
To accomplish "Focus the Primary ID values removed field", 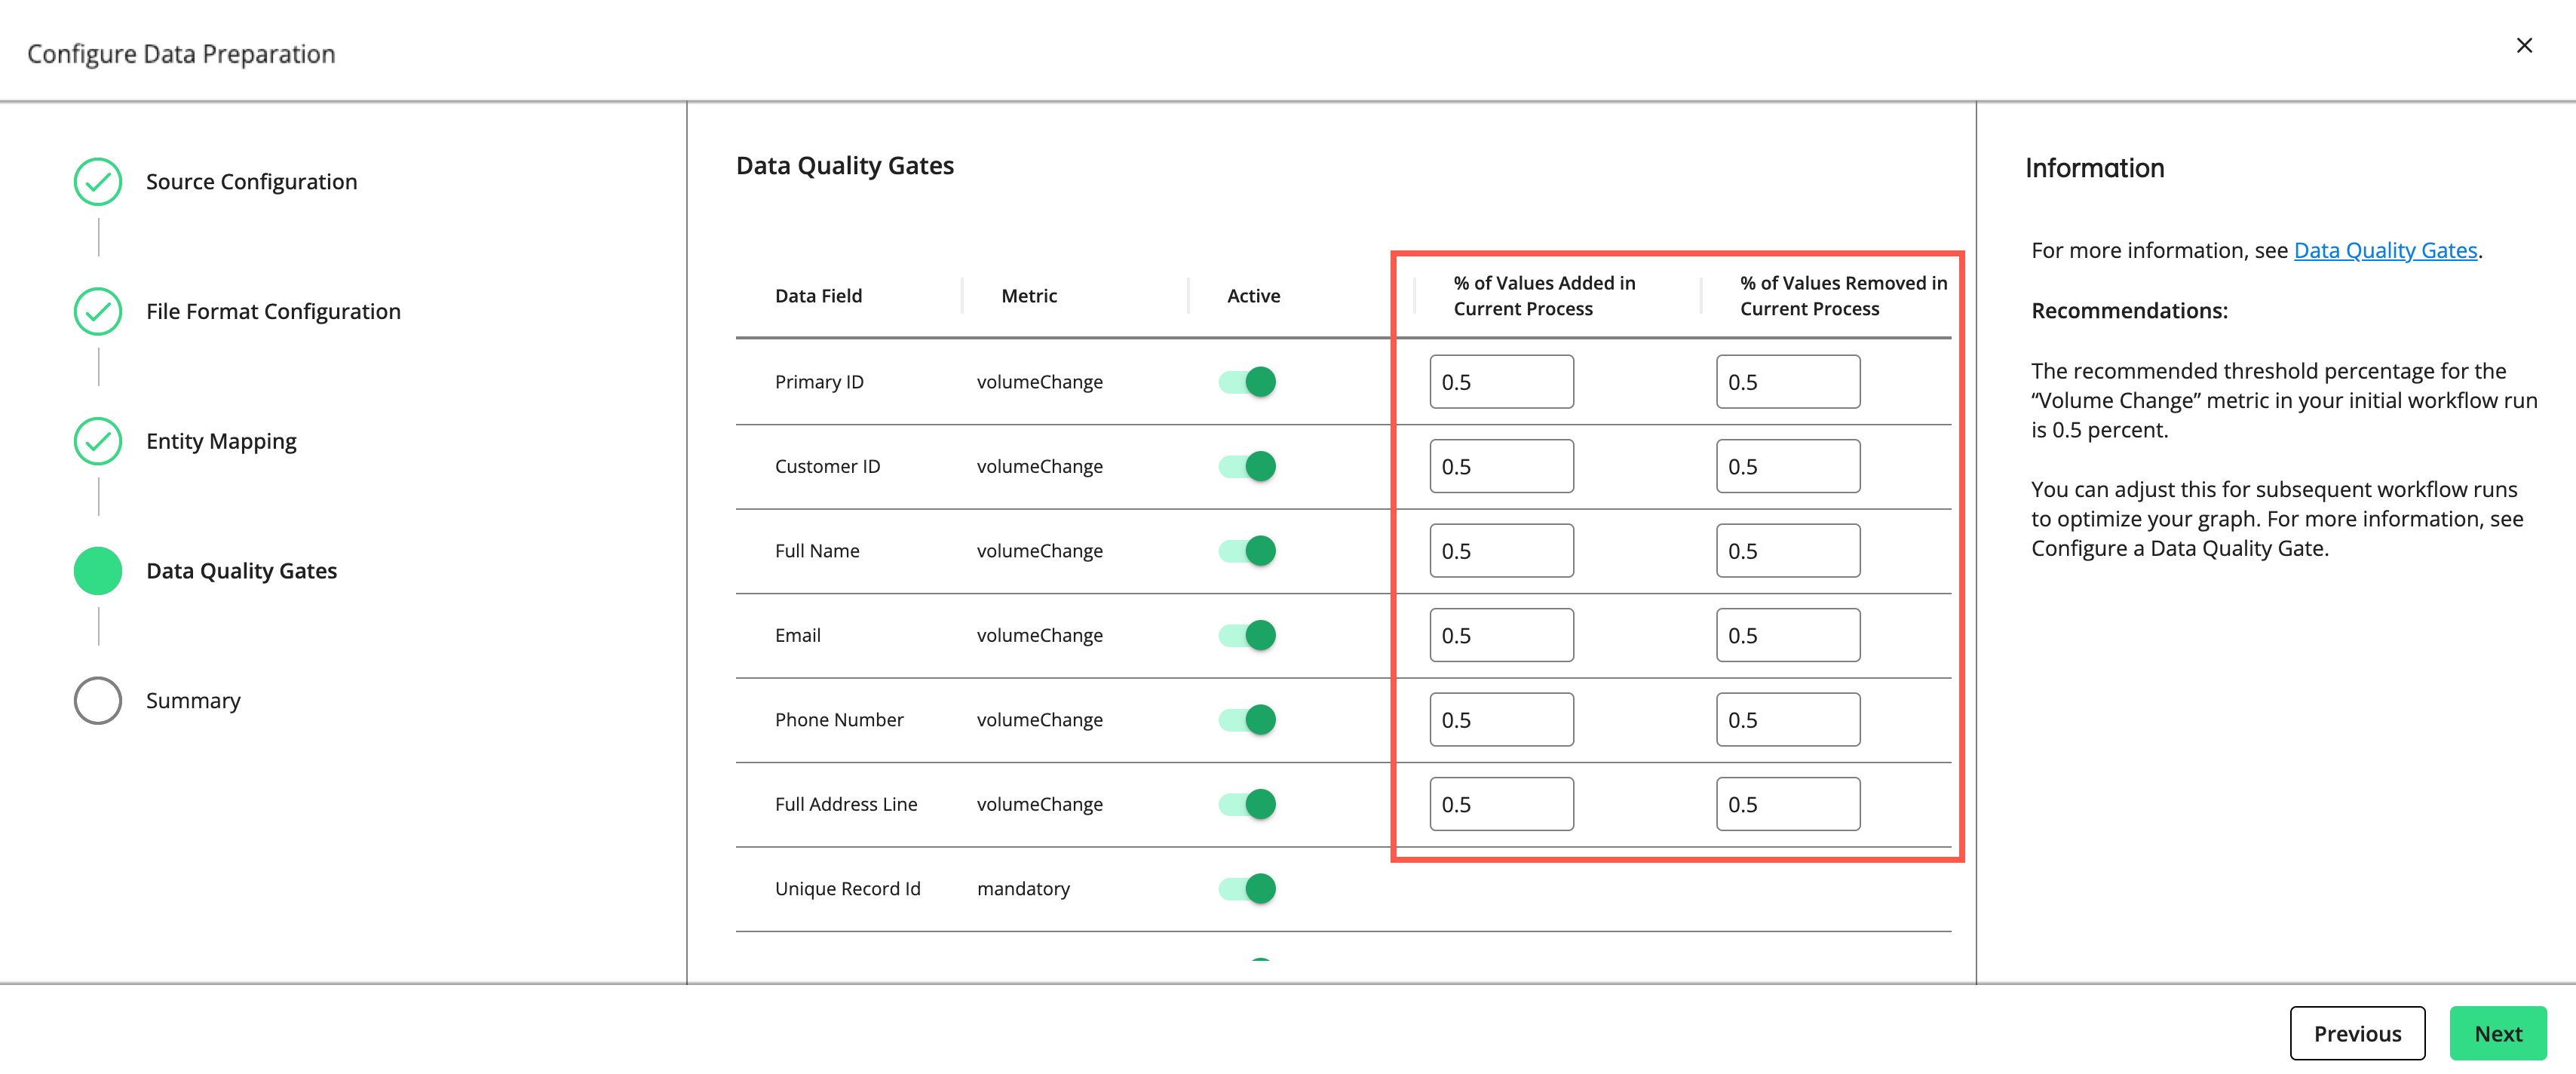I will tap(1787, 381).
